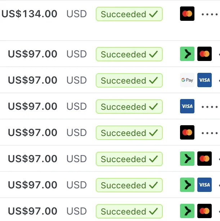
Task: Click the Succeeded badge in the last row
Action: tap(129, 211)
